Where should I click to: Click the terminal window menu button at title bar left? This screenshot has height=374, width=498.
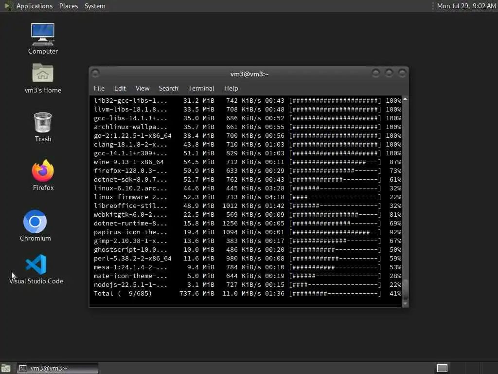click(x=95, y=74)
